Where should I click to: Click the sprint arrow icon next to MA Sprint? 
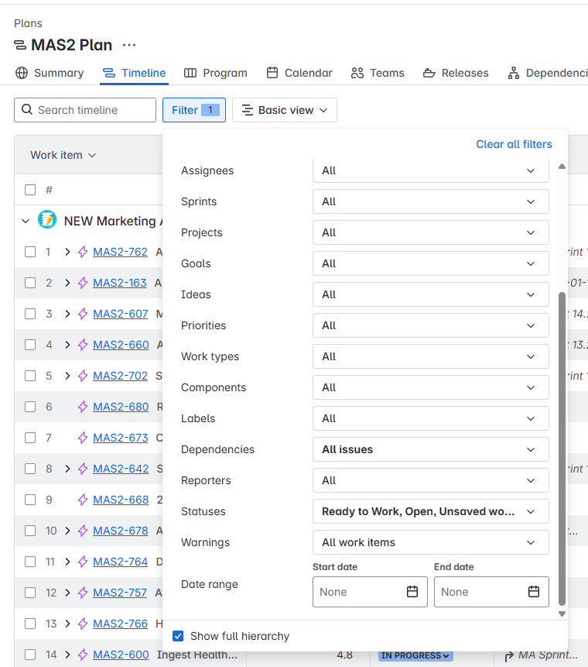pos(509,655)
